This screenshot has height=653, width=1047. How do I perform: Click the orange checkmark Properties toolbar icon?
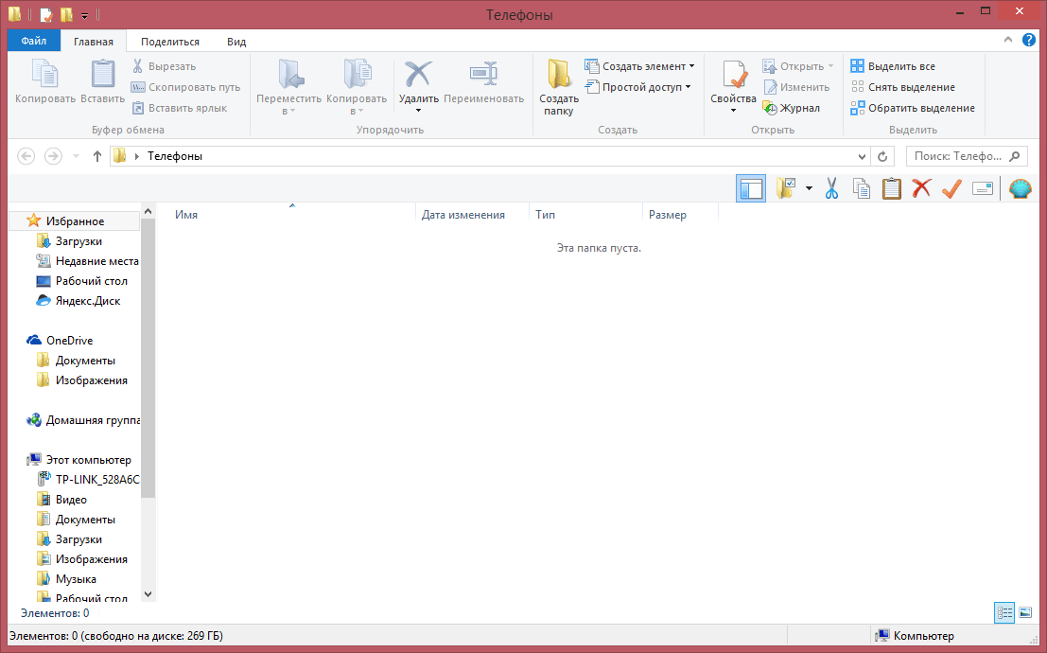tap(951, 189)
